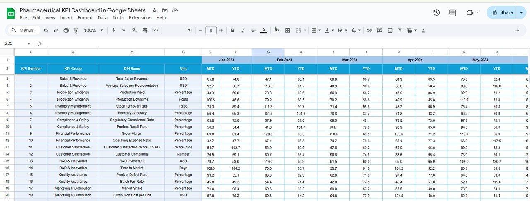The width and height of the screenshot is (530, 201).
Task: Select column G header
Action: click(x=268, y=52)
